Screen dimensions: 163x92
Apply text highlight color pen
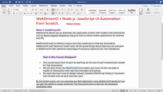[x=41, y=13]
